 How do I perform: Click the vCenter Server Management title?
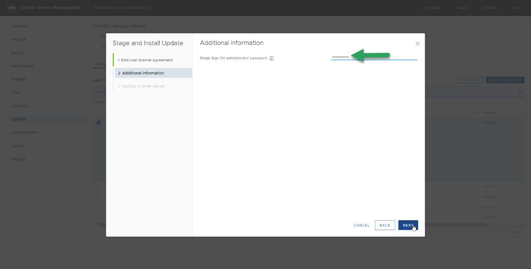(50, 8)
